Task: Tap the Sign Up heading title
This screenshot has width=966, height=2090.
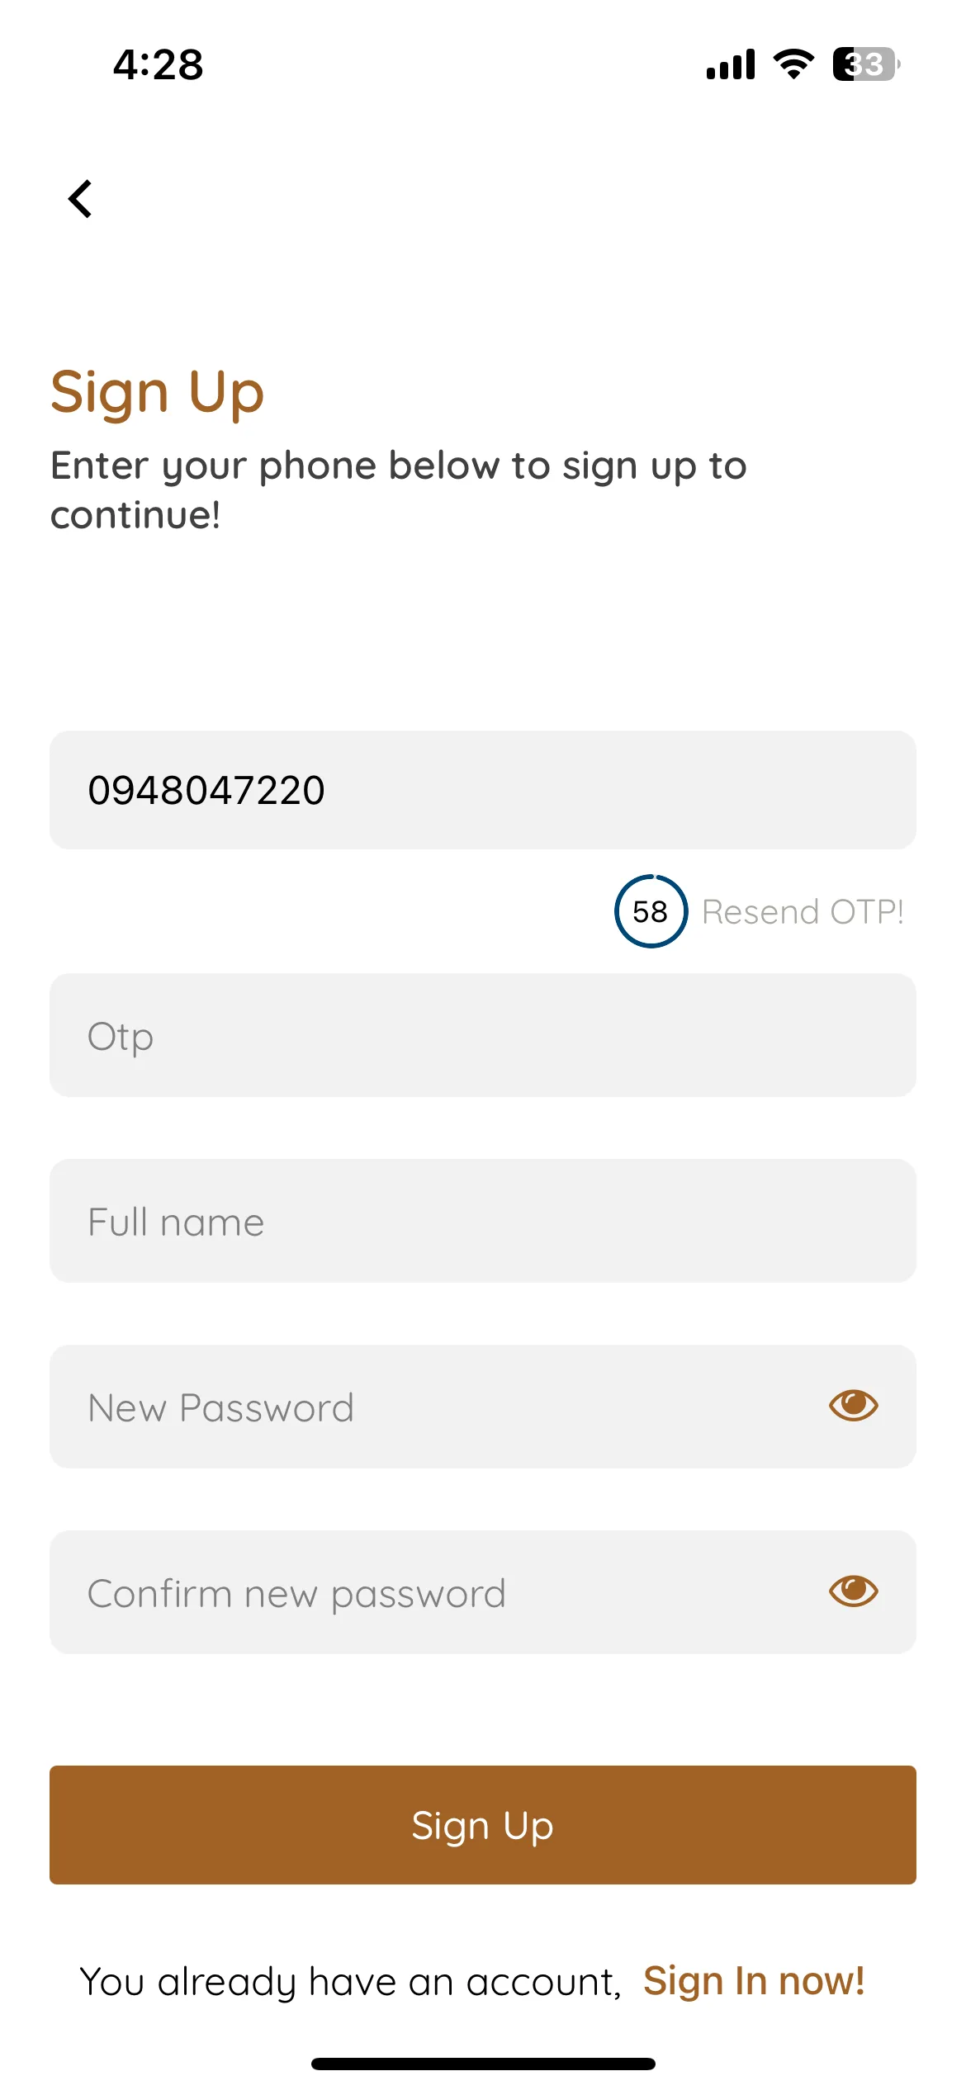Action: coord(157,393)
